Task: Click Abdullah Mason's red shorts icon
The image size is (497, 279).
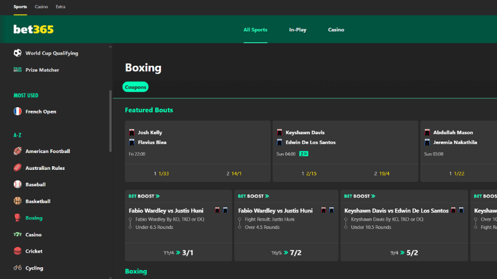Action: [x=427, y=132]
